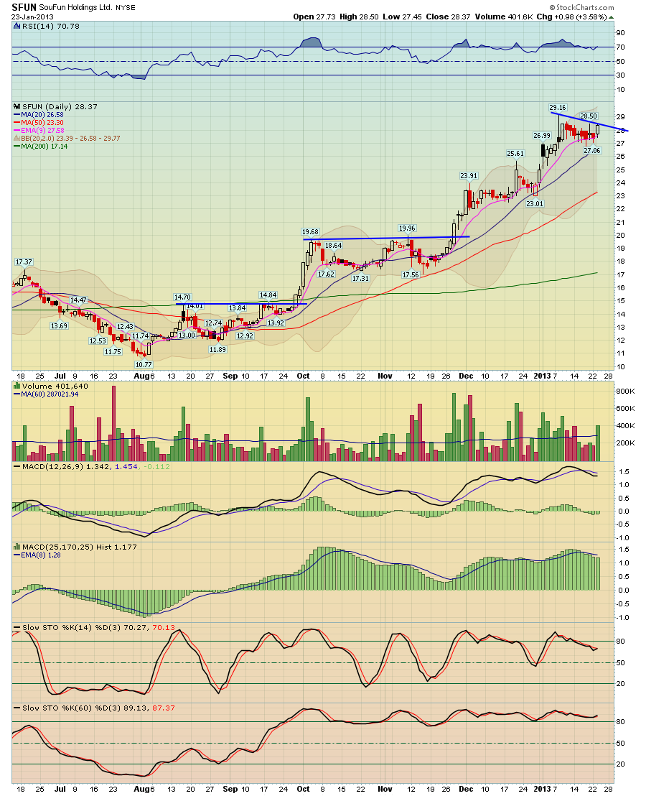Screen dimensions: 646x796
Task: Select the company name SouFun Holdings Ltd.
Action: point(75,8)
